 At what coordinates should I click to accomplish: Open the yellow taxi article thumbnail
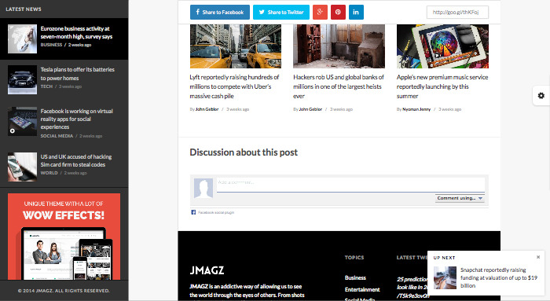236,46
